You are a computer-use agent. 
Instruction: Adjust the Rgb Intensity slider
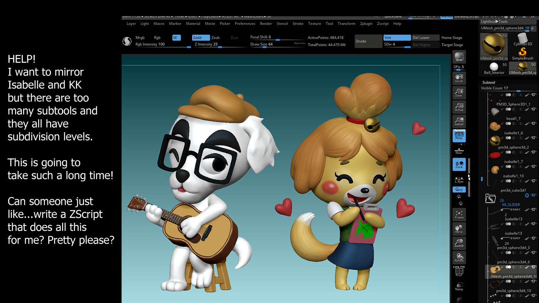click(x=163, y=45)
